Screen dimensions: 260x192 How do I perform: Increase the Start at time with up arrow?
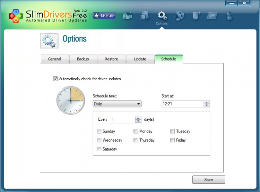coord(207,102)
